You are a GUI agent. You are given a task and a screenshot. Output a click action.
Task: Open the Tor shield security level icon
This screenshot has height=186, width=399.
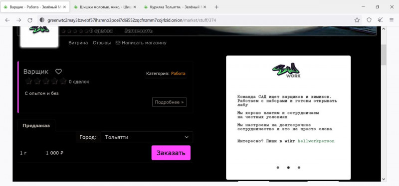[369, 20]
